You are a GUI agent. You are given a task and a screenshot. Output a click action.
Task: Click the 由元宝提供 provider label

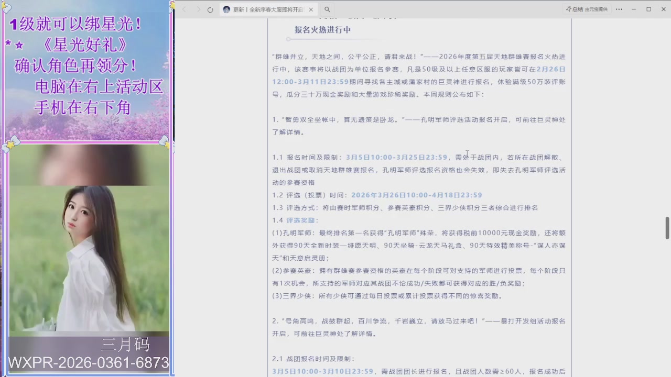pos(598,9)
